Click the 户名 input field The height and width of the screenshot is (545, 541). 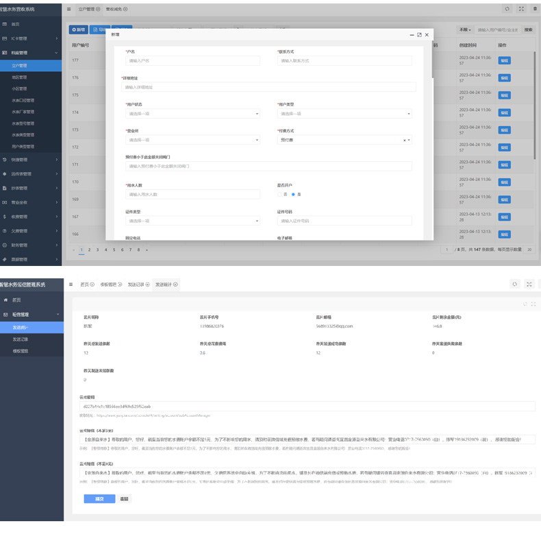coord(192,61)
